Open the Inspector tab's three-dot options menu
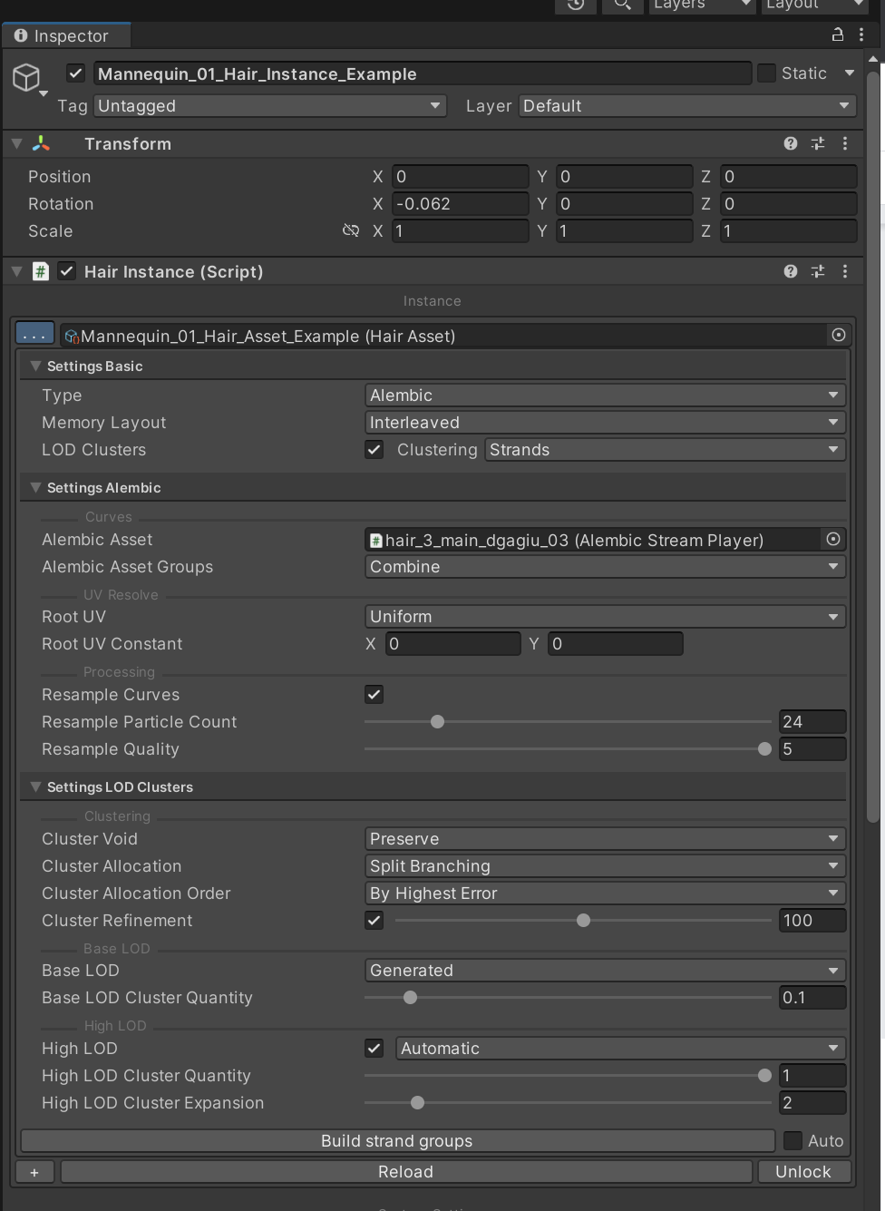Image resolution: width=885 pixels, height=1211 pixels. pyautogui.click(x=861, y=34)
